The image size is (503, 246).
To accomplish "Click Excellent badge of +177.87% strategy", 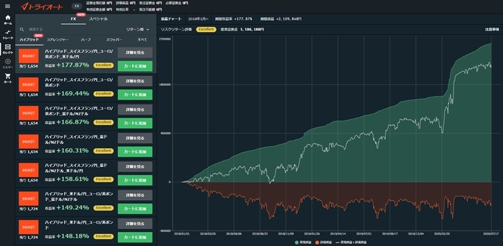I will pos(103,65).
